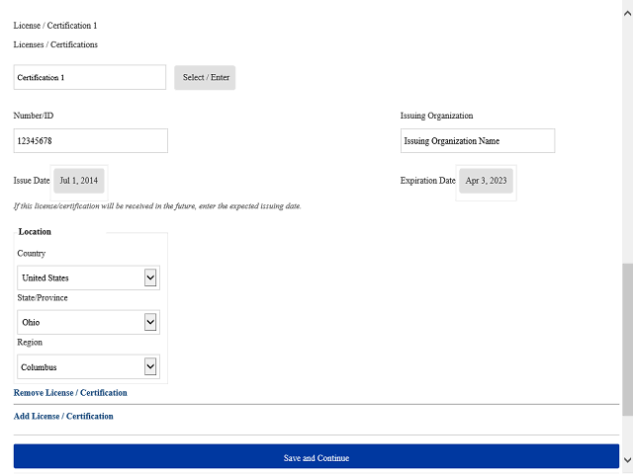
Task: Click the 'Licenses / Certifications' label
Action: point(55,44)
